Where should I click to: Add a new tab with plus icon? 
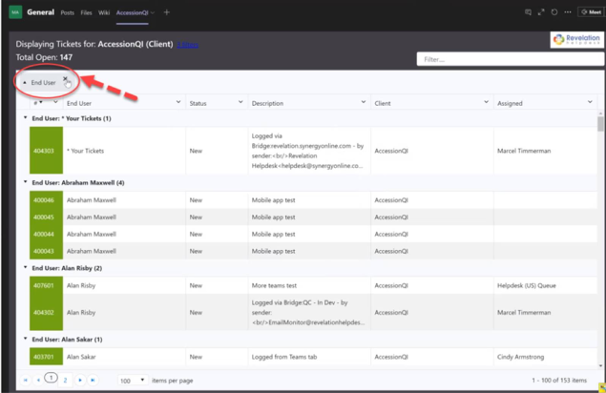coord(167,12)
